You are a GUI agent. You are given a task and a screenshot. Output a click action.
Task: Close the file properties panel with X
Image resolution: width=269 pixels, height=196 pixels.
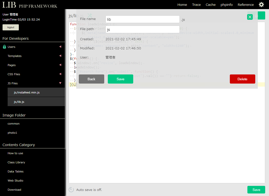pyautogui.click(x=250, y=17)
